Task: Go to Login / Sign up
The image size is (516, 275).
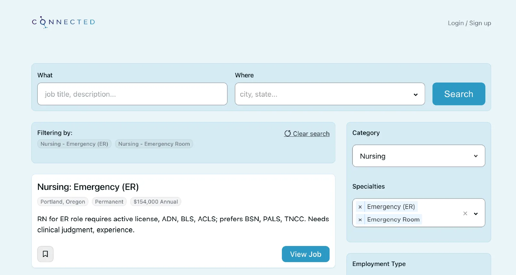Action: [469, 23]
